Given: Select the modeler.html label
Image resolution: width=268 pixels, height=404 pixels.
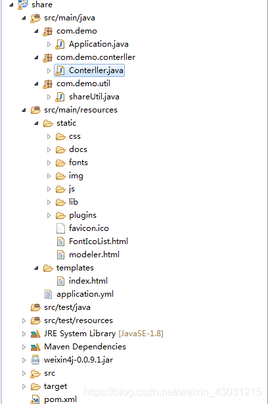Looking at the screenshot, I should 94,255.
